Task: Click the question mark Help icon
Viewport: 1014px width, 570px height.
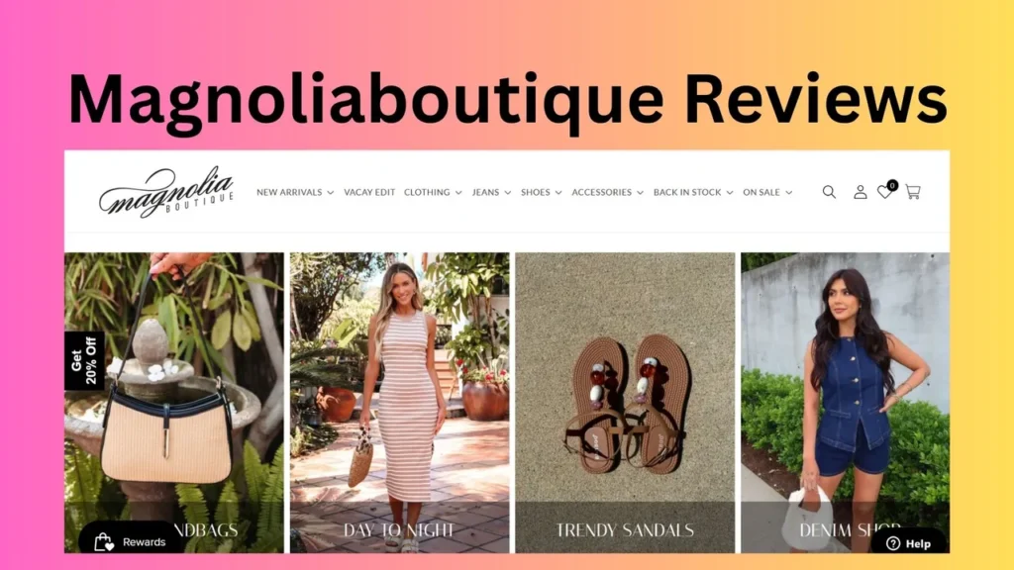Action: coord(893,543)
